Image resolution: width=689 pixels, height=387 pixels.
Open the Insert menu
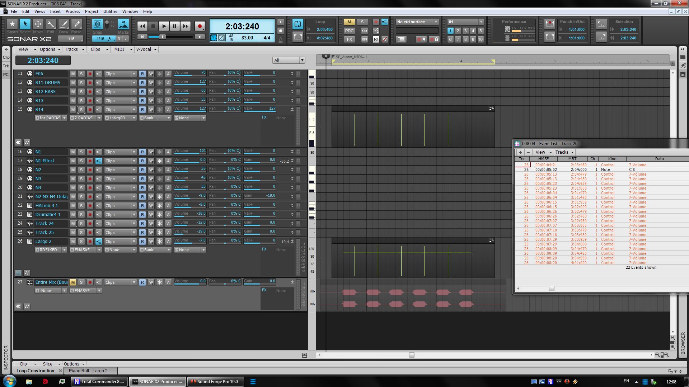[x=55, y=11]
